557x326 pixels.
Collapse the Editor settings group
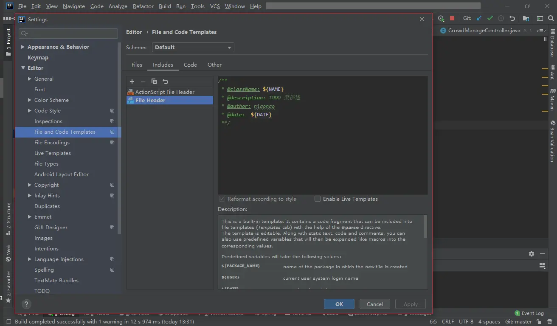click(x=23, y=68)
